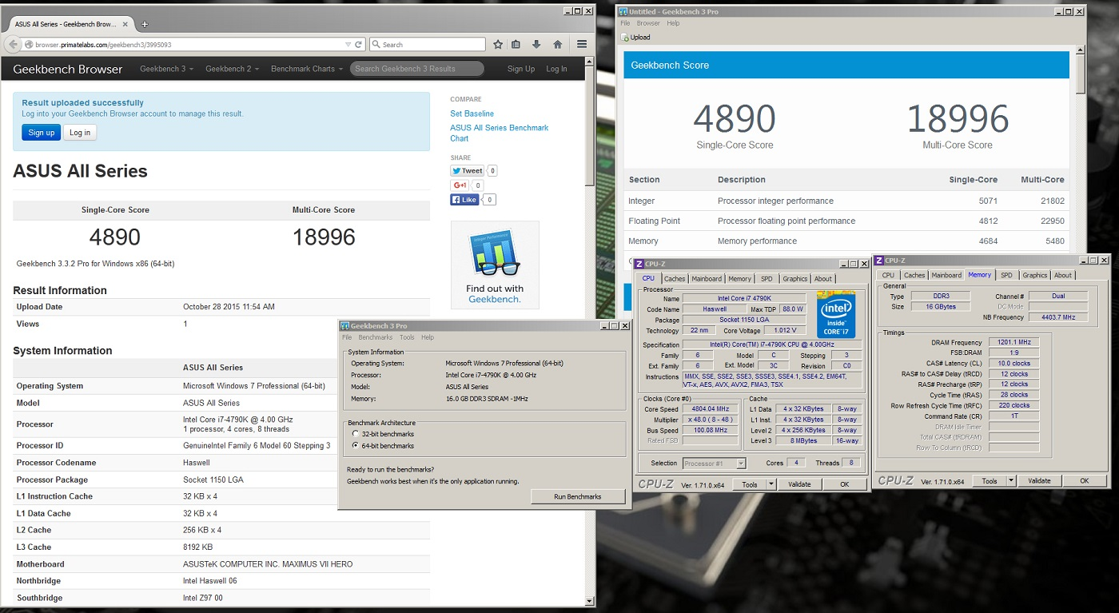
Task: Click OK in CPU-Z Memory window
Action: coord(1085,481)
